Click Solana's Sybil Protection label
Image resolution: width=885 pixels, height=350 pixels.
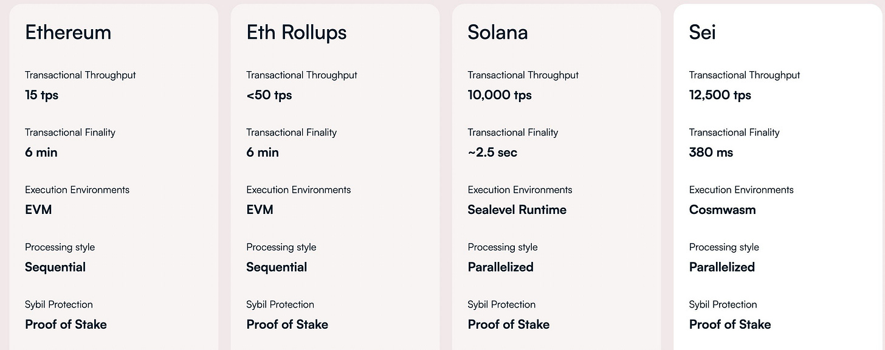[501, 304]
